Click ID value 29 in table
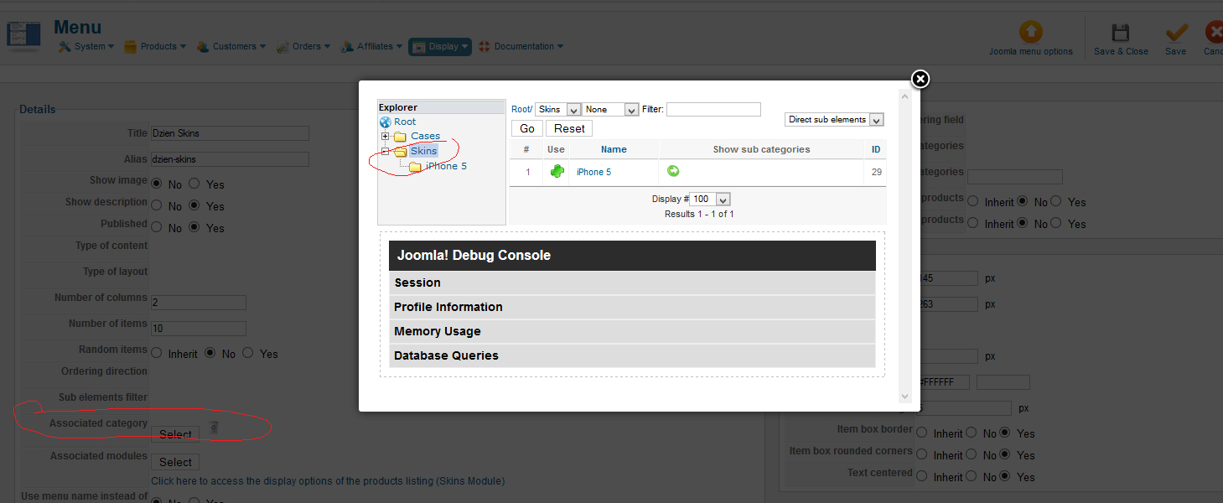Image resolution: width=1223 pixels, height=503 pixels. pos(876,172)
